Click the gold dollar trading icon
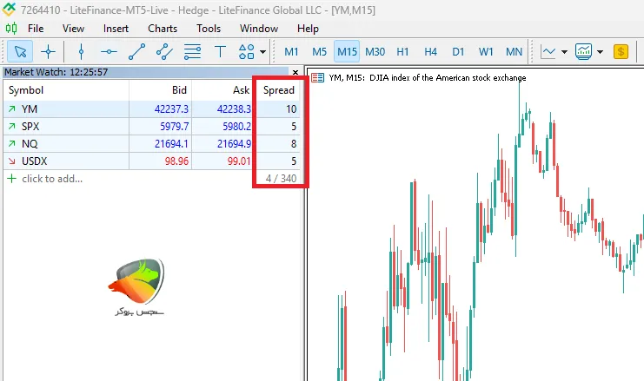 click(621, 52)
